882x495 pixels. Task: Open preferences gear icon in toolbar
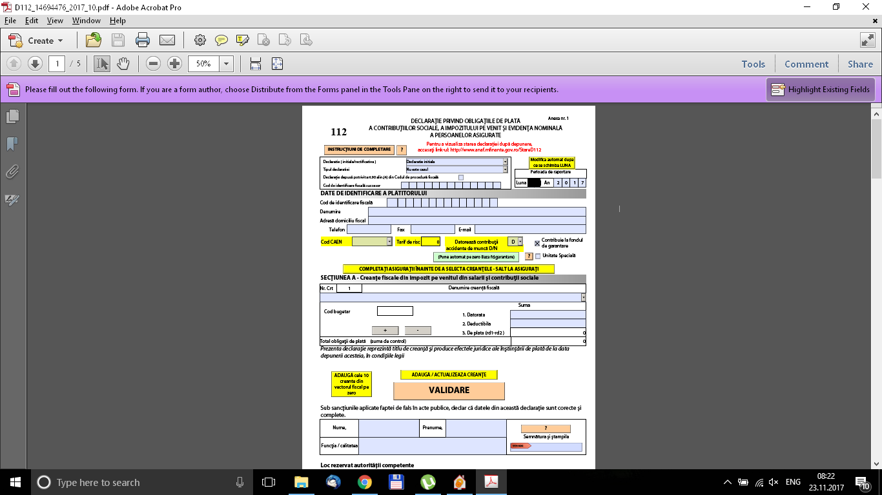200,40
